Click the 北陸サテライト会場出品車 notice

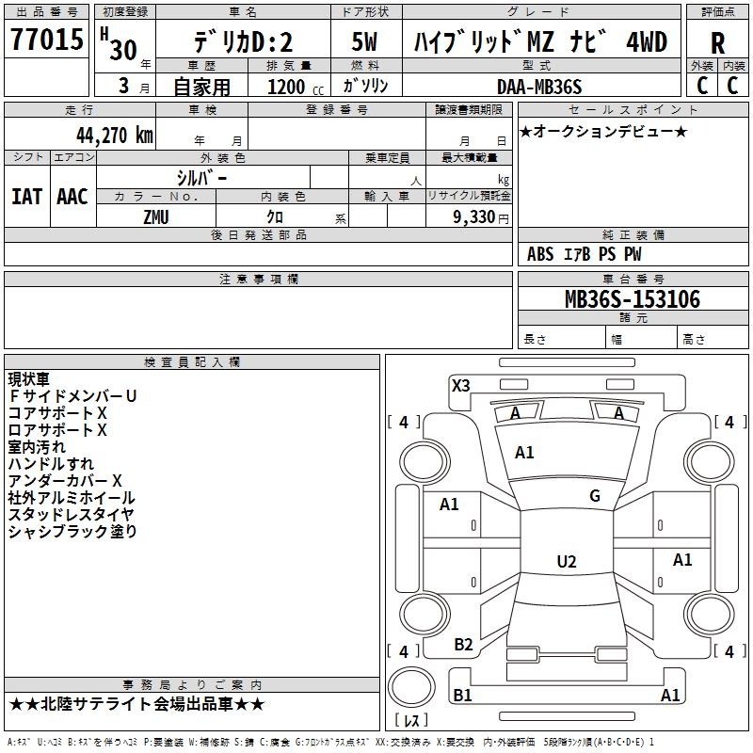[x=136, y=704]
